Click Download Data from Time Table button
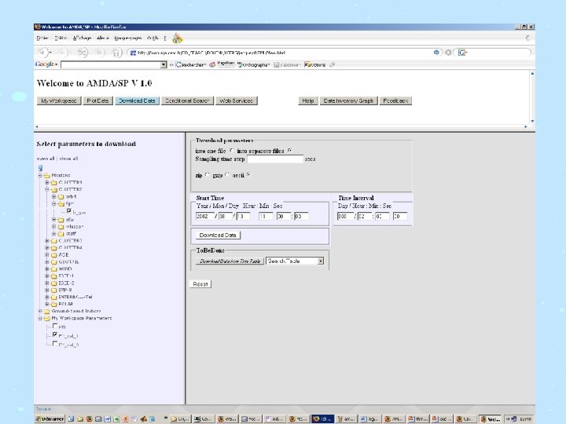566x424 pixels. coord(230,261)
